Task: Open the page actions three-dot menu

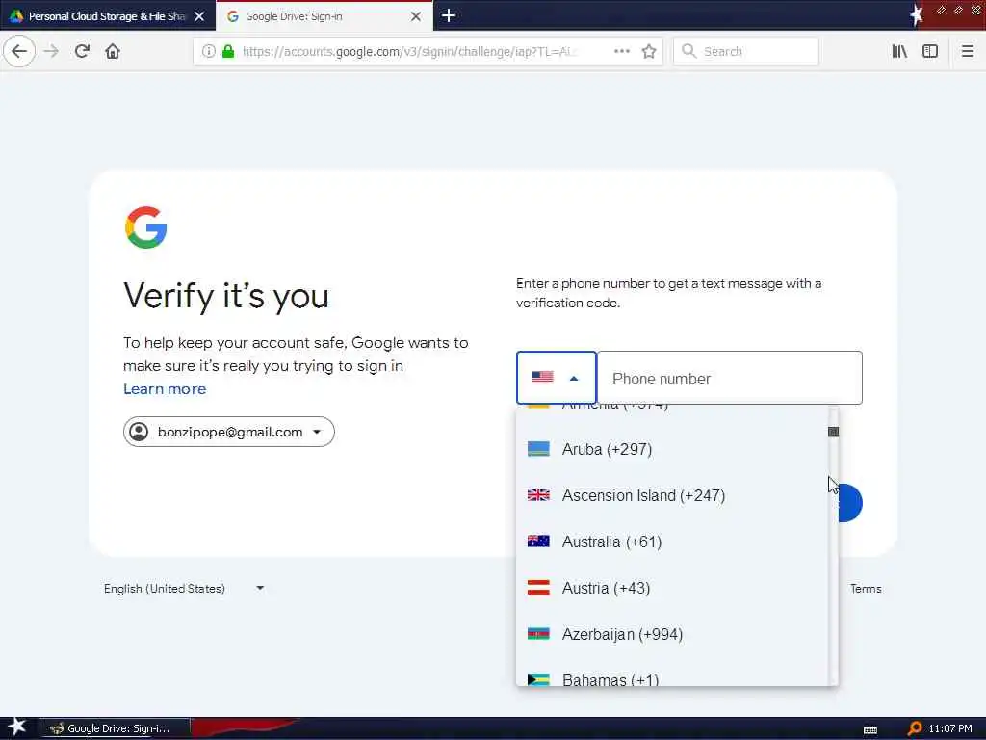Action: [621, 51]
